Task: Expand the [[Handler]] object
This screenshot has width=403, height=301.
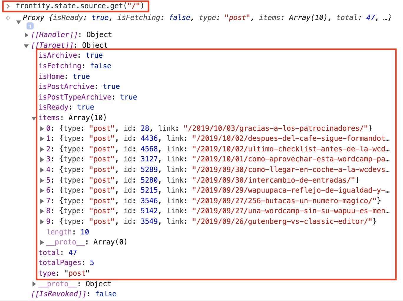Action: (26, 35)
